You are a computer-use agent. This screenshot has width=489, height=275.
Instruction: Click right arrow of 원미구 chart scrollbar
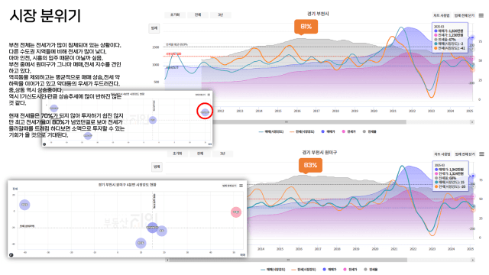[x=473, y=260]
